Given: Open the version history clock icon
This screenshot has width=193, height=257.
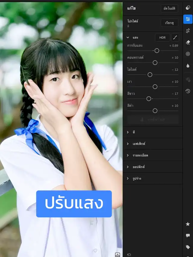Looking at the screenshot, I should [188, 91].
